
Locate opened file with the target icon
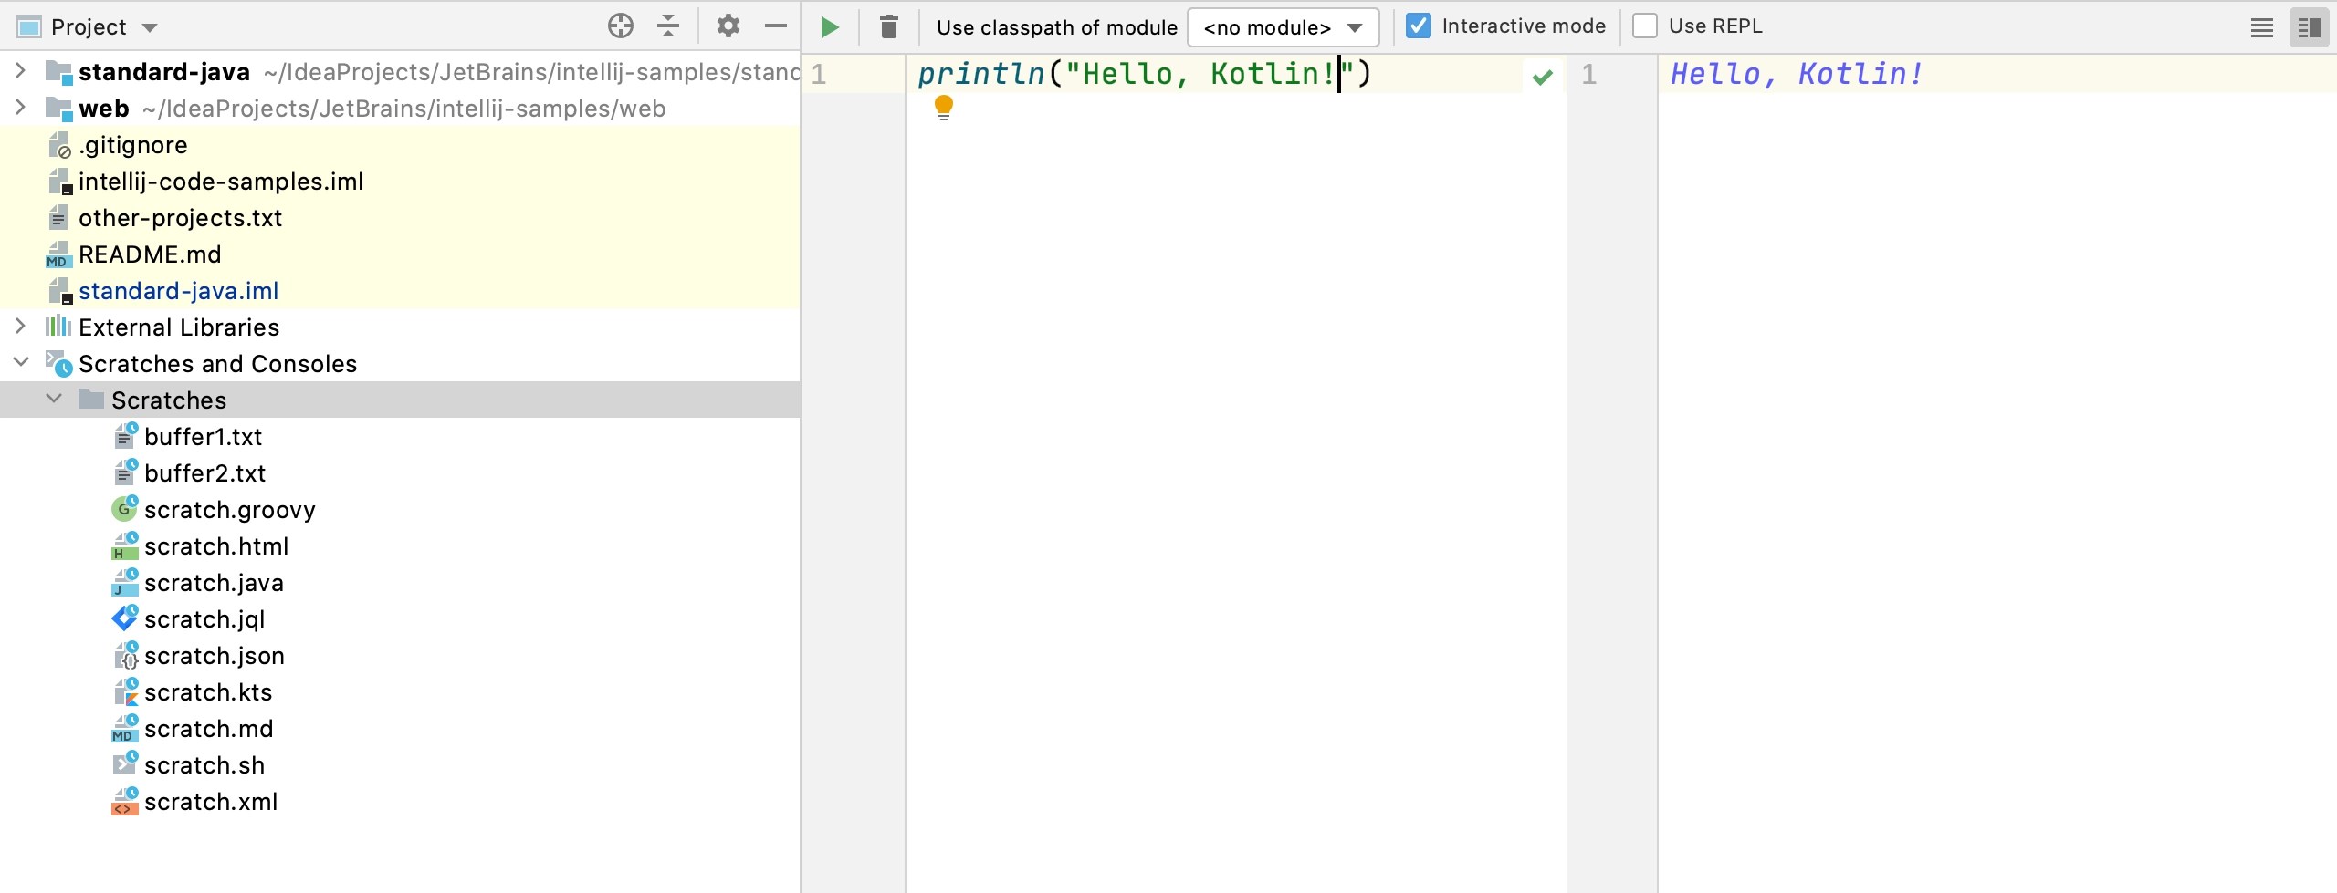click(x=620, y=26)
